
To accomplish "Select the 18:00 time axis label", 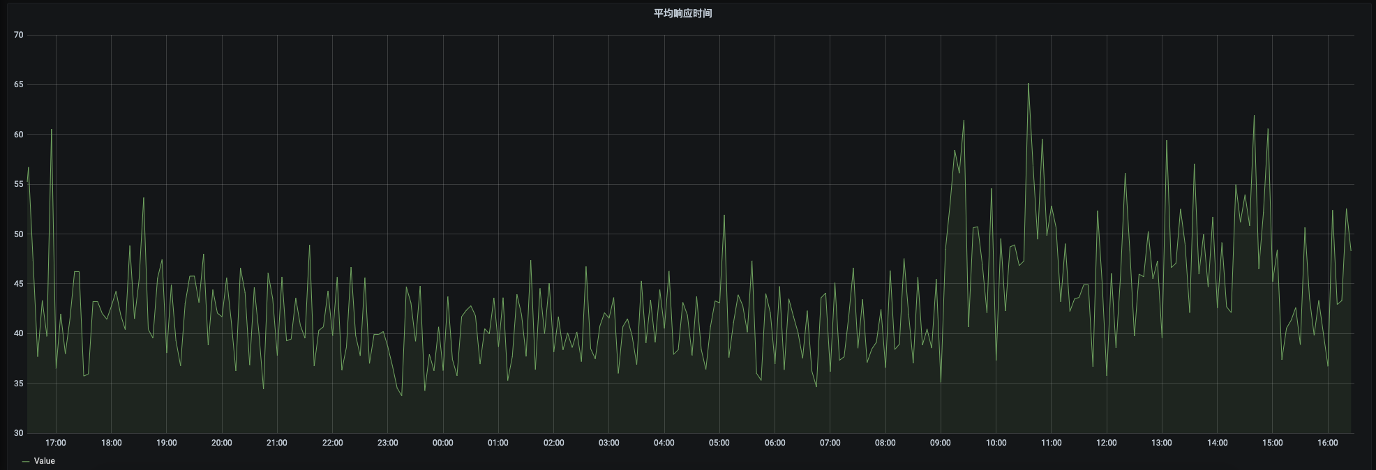I will tap(111, 443).
